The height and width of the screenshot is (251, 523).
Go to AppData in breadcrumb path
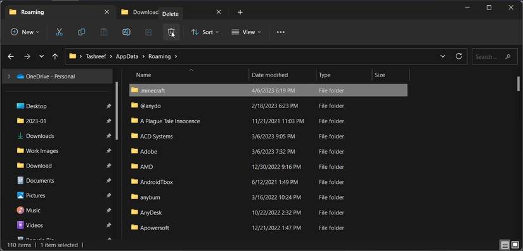pos(127,56)
